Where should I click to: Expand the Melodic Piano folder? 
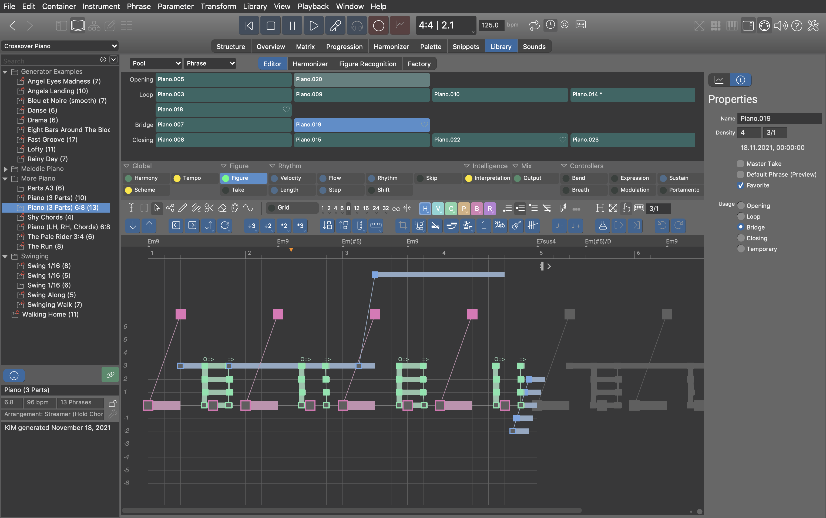[x=5, y=169]
